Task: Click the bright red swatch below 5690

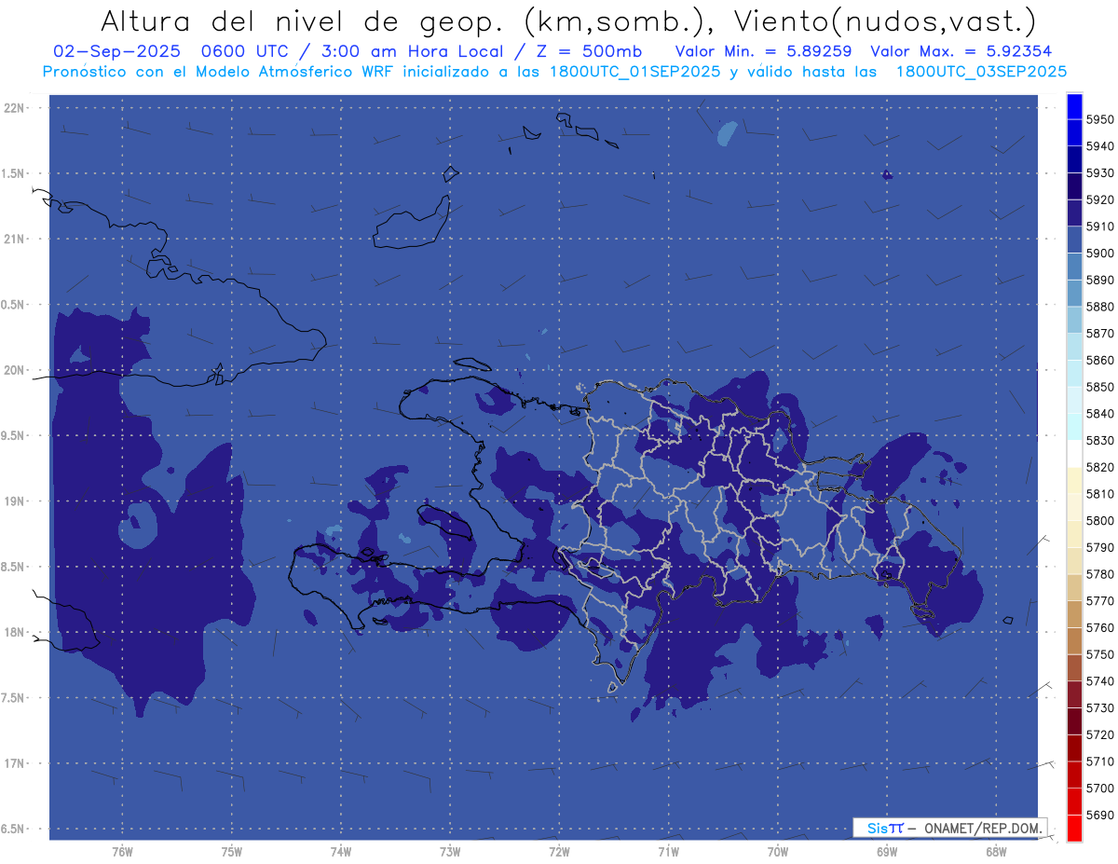Action: coord(1074,828)
